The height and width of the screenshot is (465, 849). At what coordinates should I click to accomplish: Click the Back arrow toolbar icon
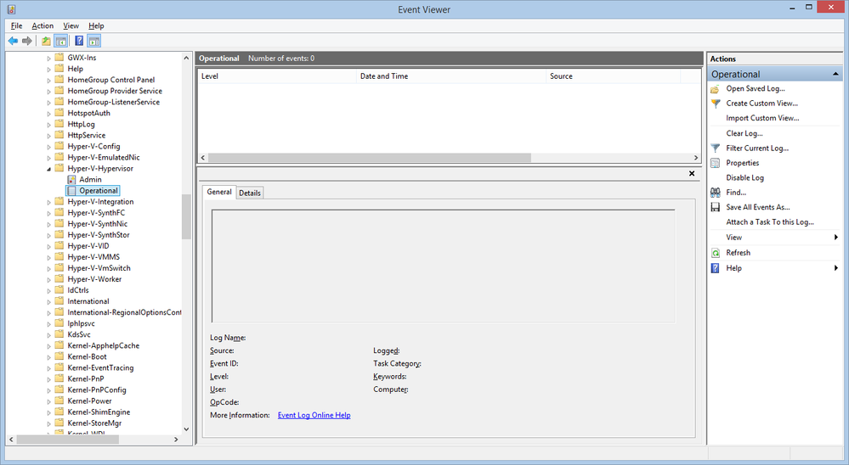(x=13, y=41)
